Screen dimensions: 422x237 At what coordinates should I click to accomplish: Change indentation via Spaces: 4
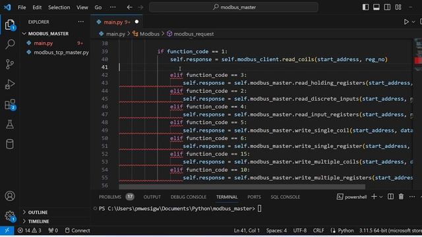[276, 230]
